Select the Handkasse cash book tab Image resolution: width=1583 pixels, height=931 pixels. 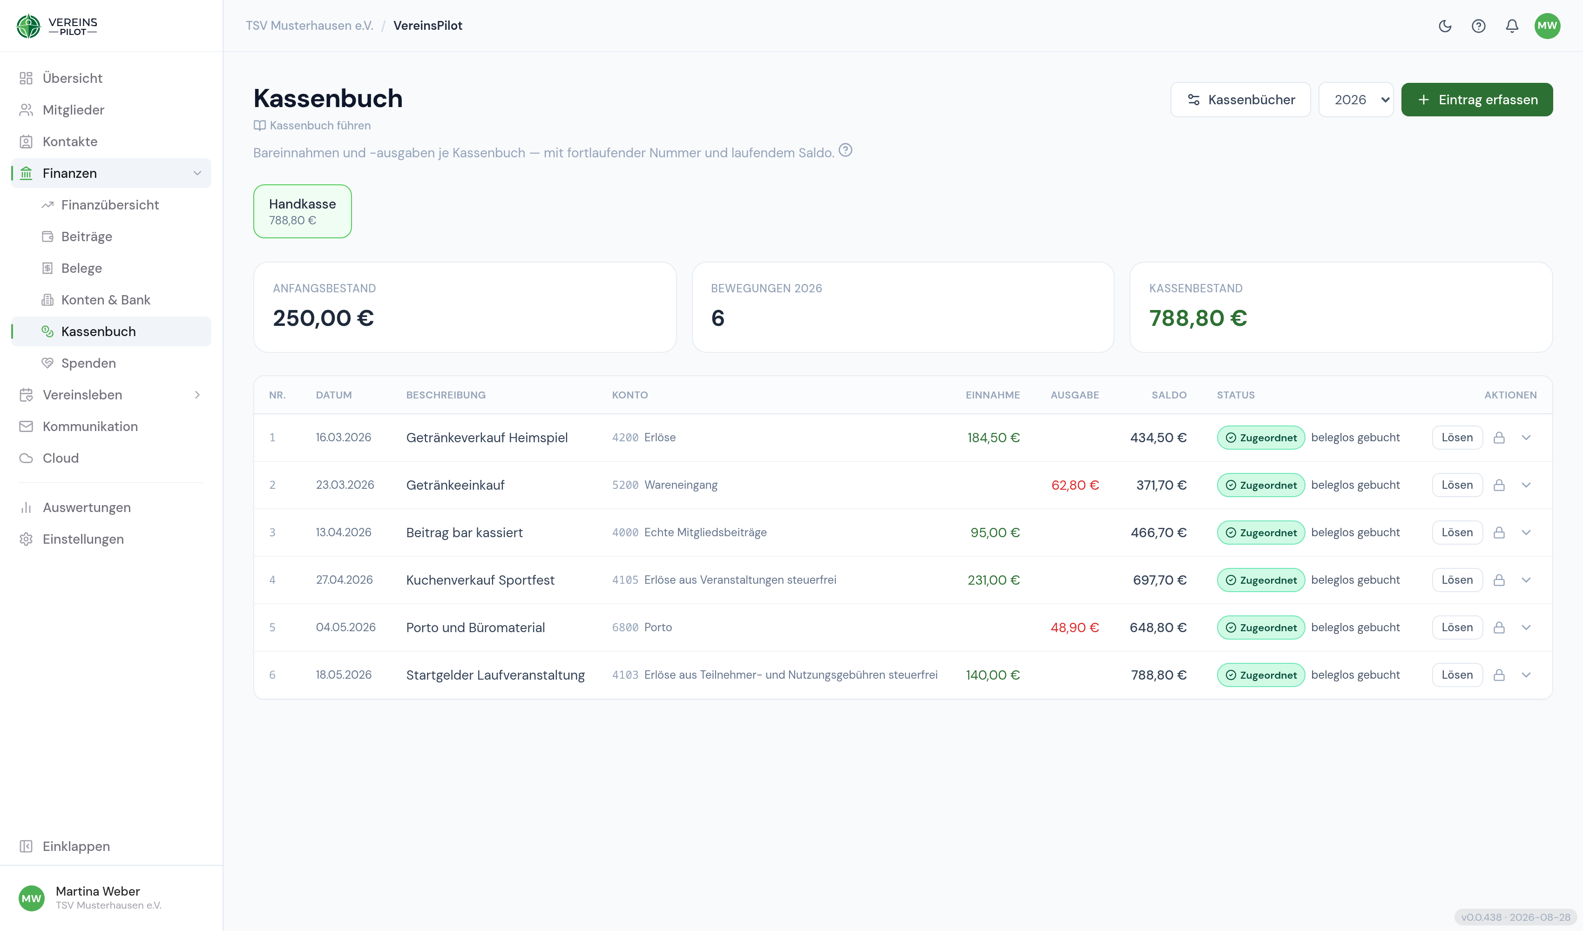click(x=302, y=211)
